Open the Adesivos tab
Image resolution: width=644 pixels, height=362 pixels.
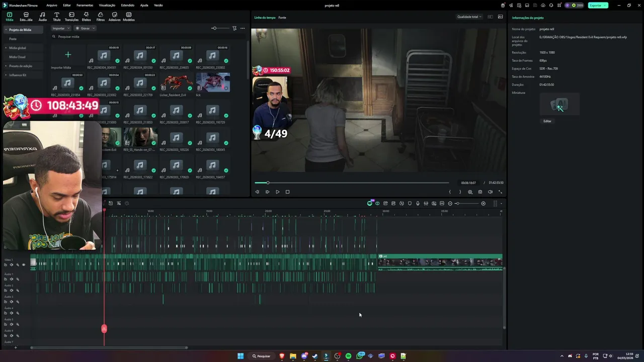pos(114,17)
